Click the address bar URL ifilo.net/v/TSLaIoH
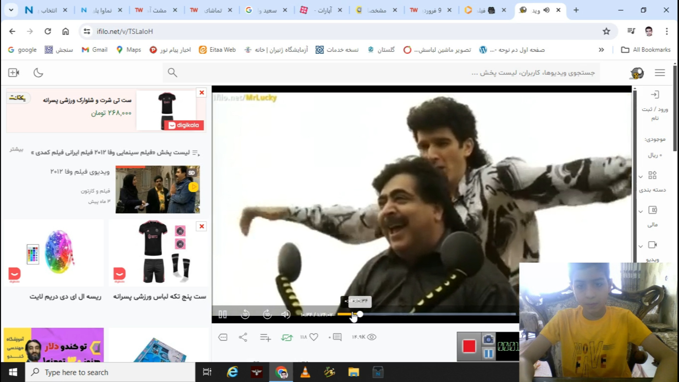 (x=125, y=31)
